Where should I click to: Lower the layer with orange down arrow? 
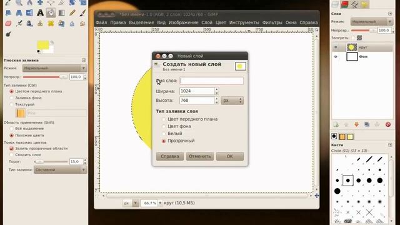tap(356, 124)
